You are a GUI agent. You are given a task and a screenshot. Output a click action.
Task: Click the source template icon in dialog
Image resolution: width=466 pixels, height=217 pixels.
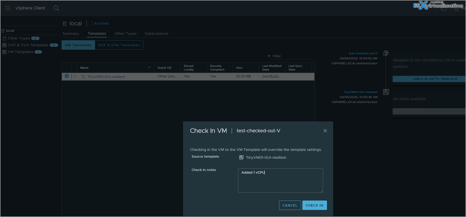(x=241, y=157)
